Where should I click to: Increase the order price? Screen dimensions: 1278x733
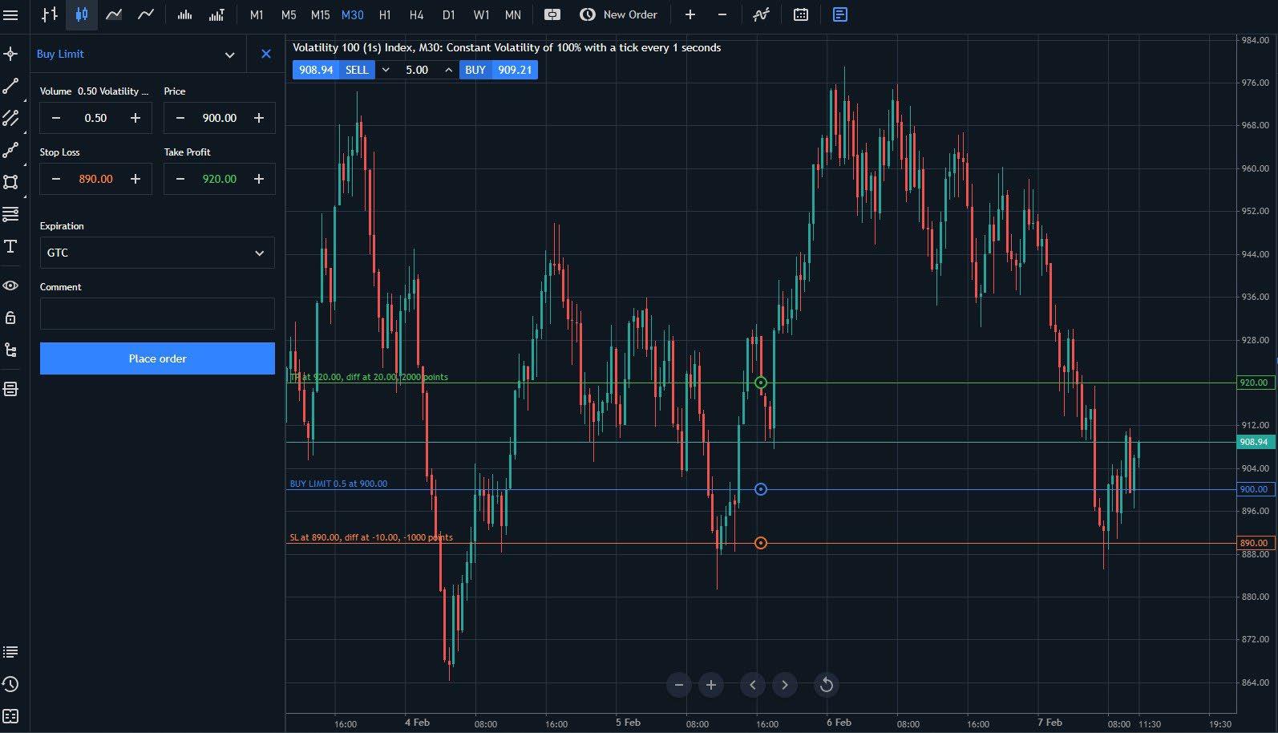pyautogui.click(x=259, y=118)
